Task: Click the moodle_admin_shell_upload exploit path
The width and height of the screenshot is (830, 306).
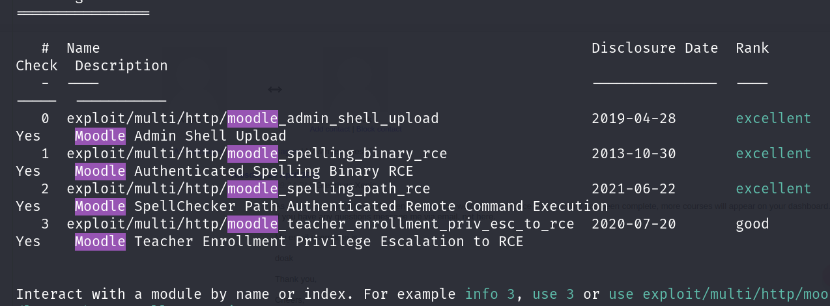Action: tap(252, 118)
